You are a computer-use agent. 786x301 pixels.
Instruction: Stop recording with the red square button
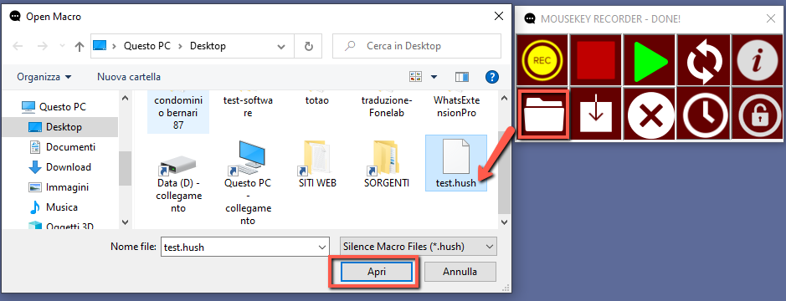(x=596, y=60)
